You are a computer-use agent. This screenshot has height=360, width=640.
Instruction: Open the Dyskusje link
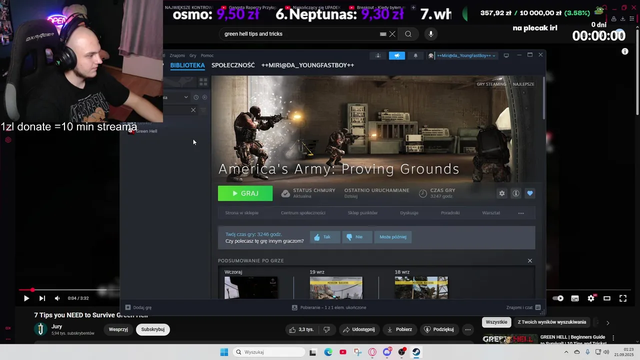tap(409, 213)
